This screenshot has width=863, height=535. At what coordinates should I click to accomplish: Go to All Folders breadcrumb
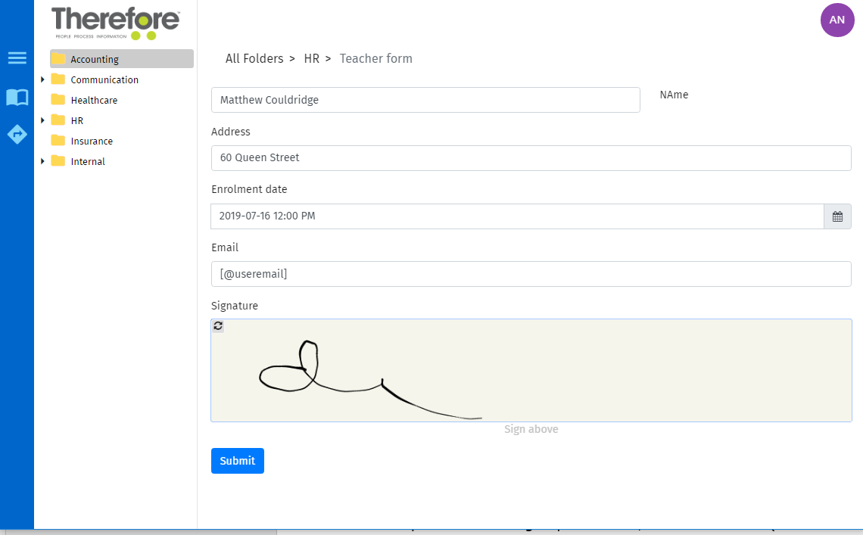[x=254, y=58]
